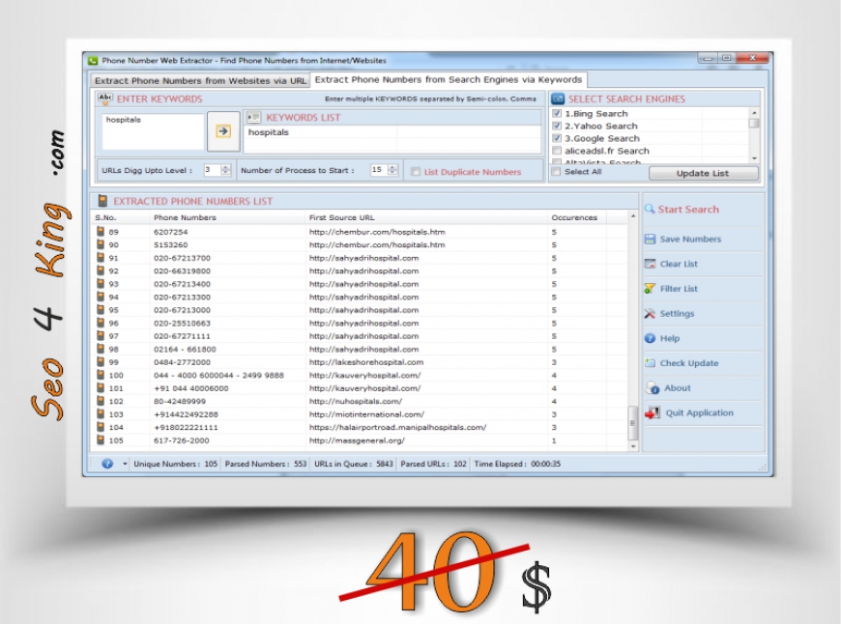Toggle the 3.Google Search checkbox

coord(557,138)
